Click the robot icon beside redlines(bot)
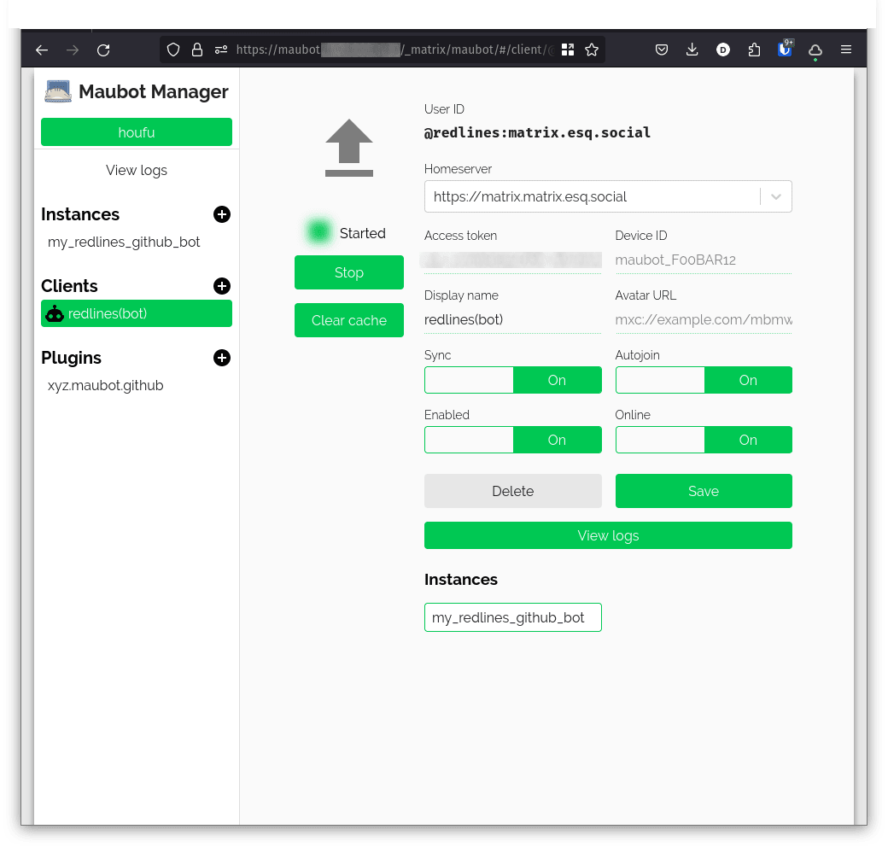888x847 pixels. (x=55, y=313)
